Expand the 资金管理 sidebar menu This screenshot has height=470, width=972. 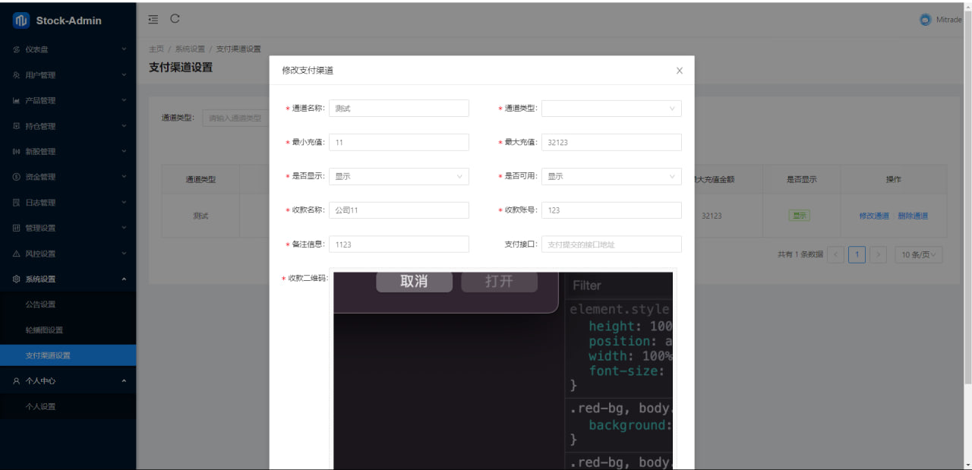coord(68,177)
